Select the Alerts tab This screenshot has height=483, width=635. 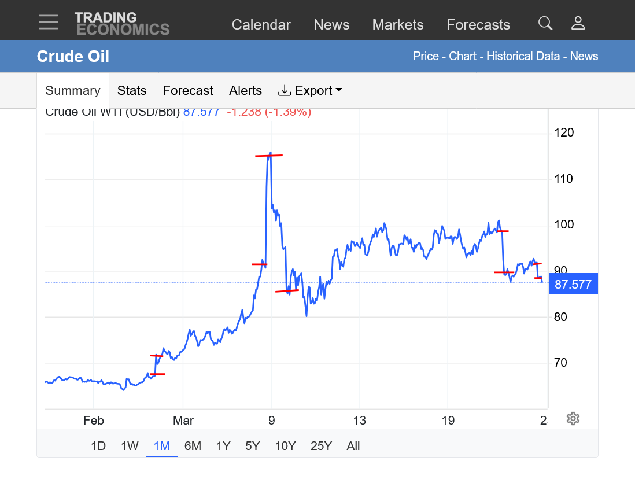click(x=245, y=90)
